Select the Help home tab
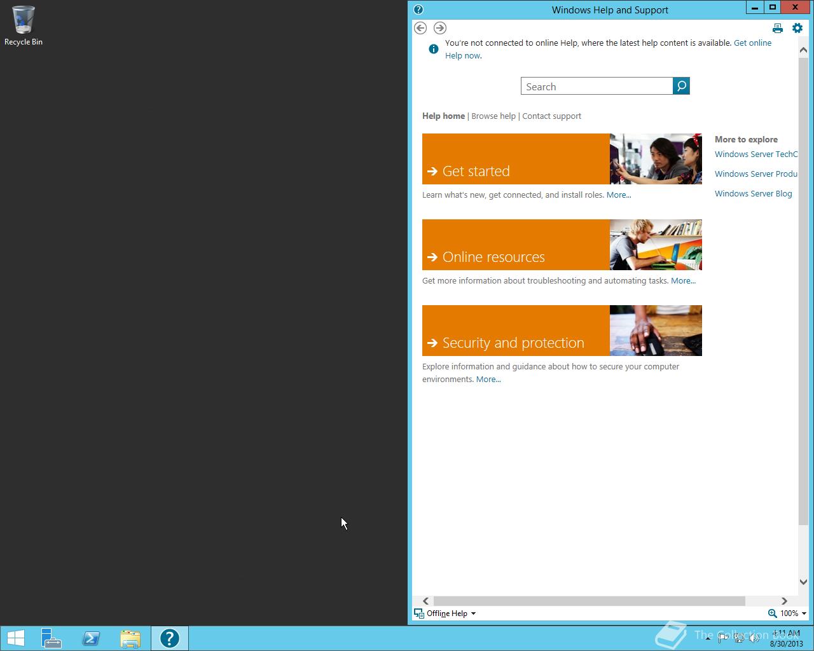The width and height of the screenshot is (814, 651). (x=443, y=116)
